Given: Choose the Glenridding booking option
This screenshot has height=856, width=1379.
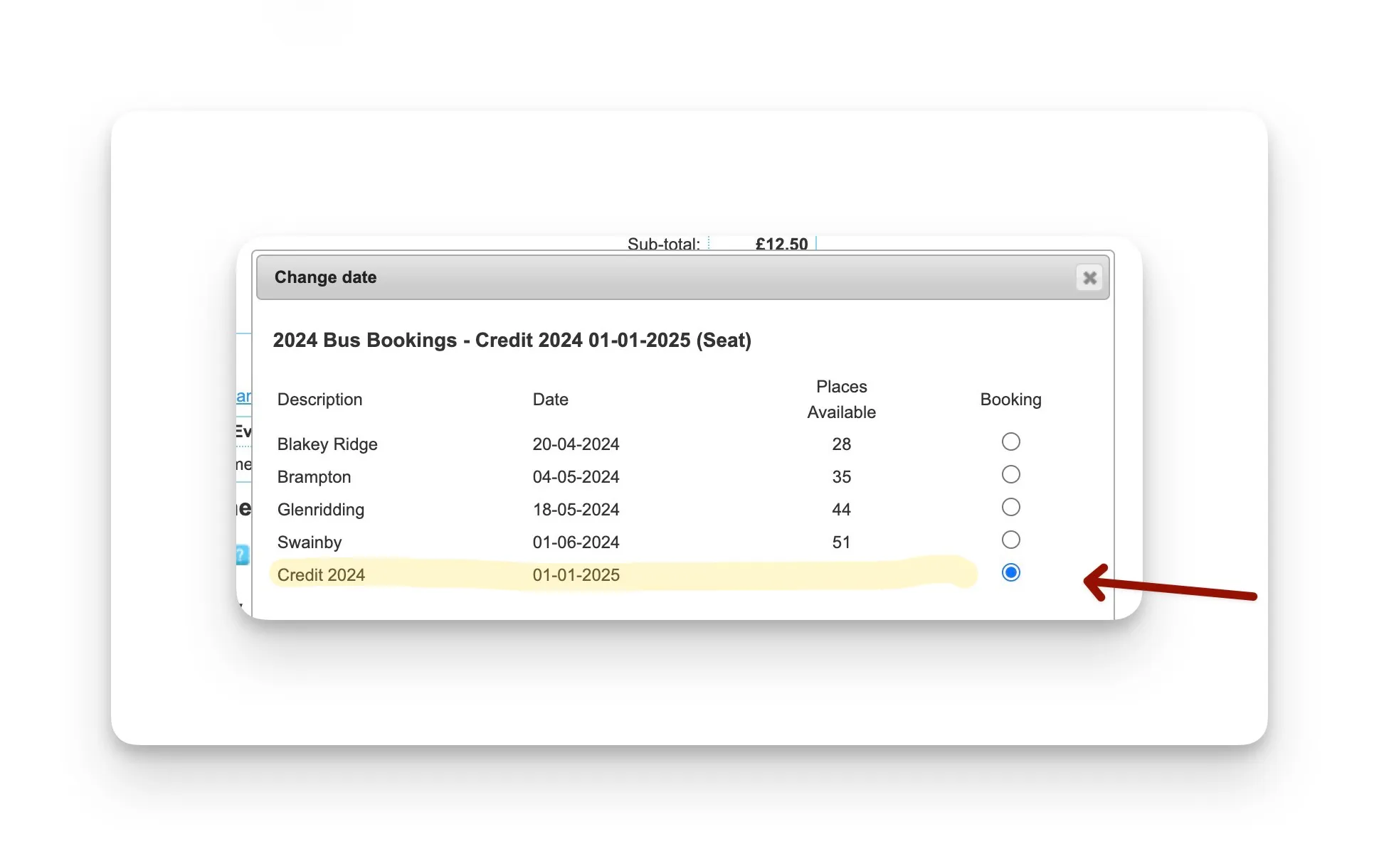Looking at the screenshot, I should point(1010,508).
